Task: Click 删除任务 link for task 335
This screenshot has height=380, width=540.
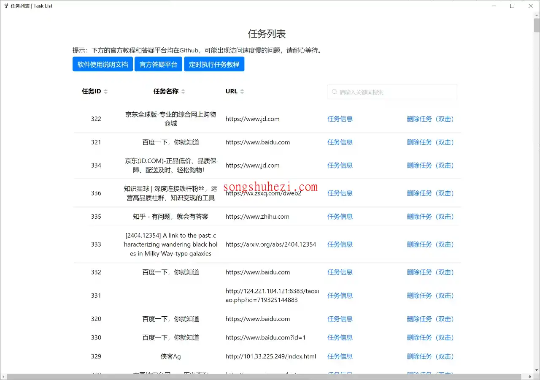Action: click(x=431, y=217)
